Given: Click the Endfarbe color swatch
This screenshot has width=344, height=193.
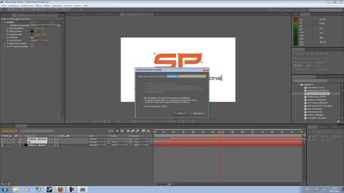Looking at the screenshot, I should click(x=32, y=38).
